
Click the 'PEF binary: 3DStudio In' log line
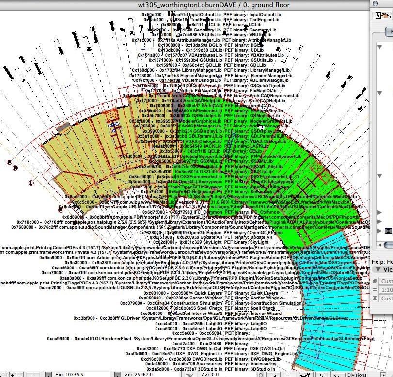point(250,369)
